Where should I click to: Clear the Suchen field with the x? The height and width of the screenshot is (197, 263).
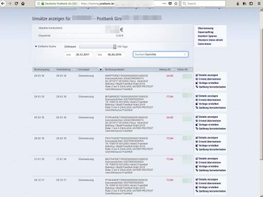coord(185,55)
